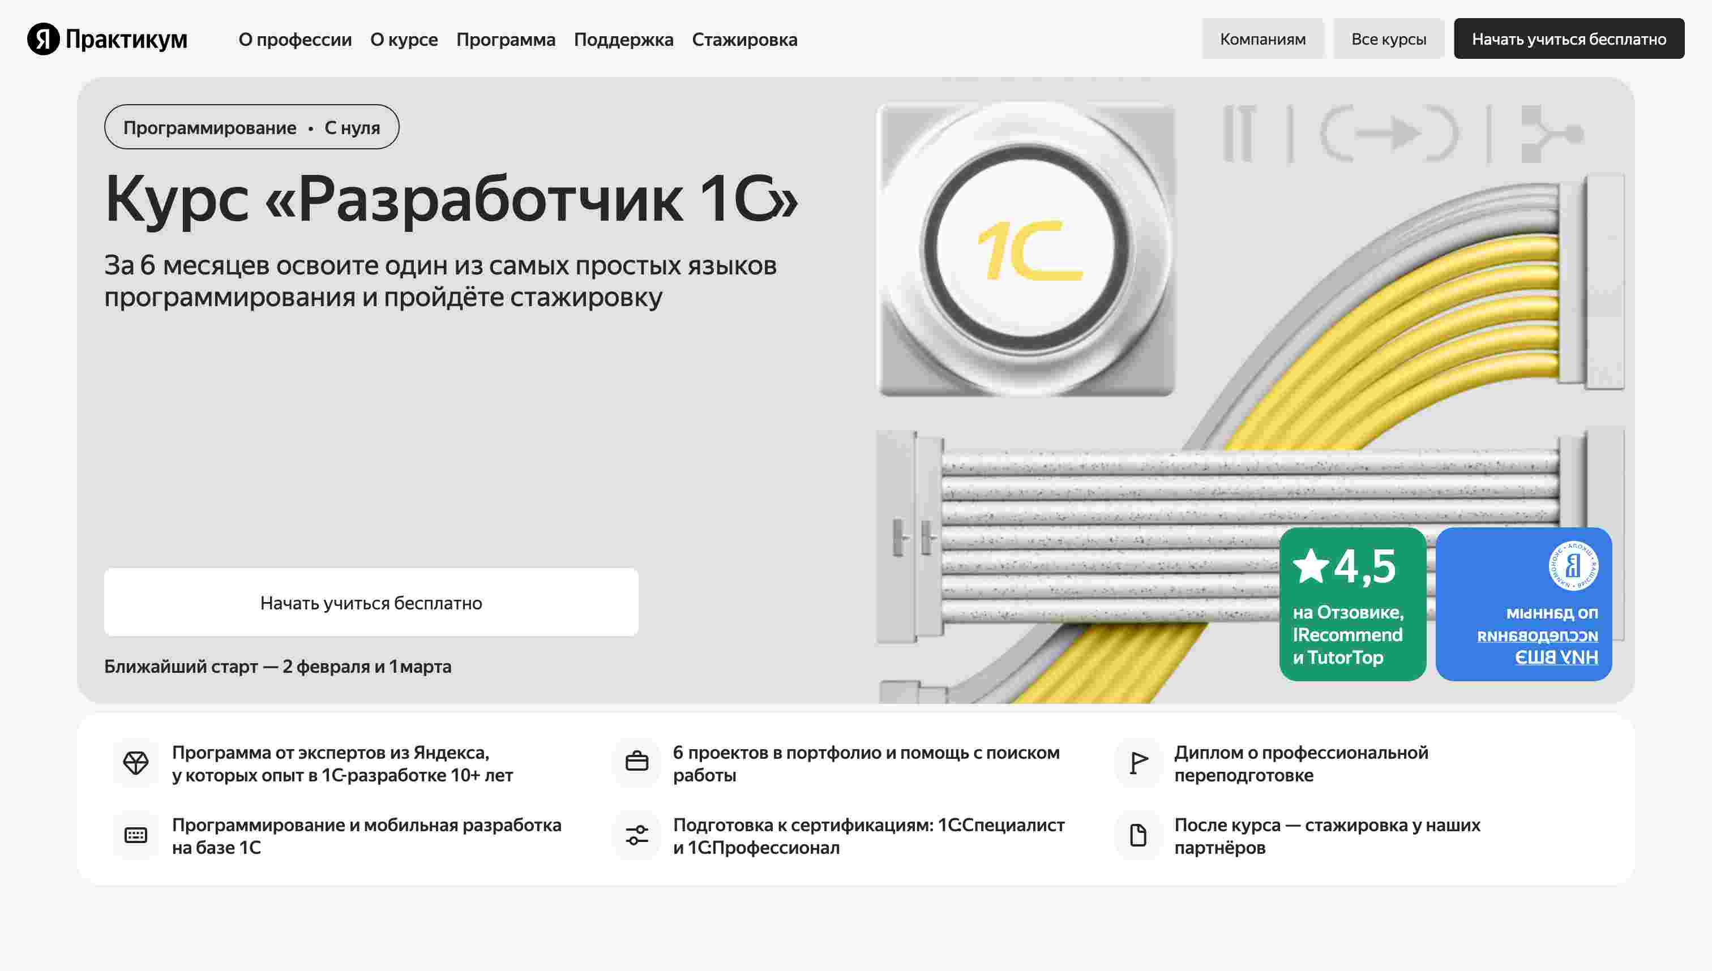Open the 'О профессии' menu item
This screenshot has width=1712, height=971.
point(295,40)
